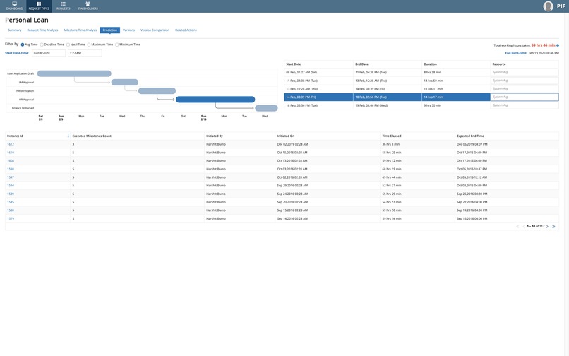The height and width of the screenshot is (356, 569).
Task: Switch to the Version Comparison tab
Action: click(155, 30)
